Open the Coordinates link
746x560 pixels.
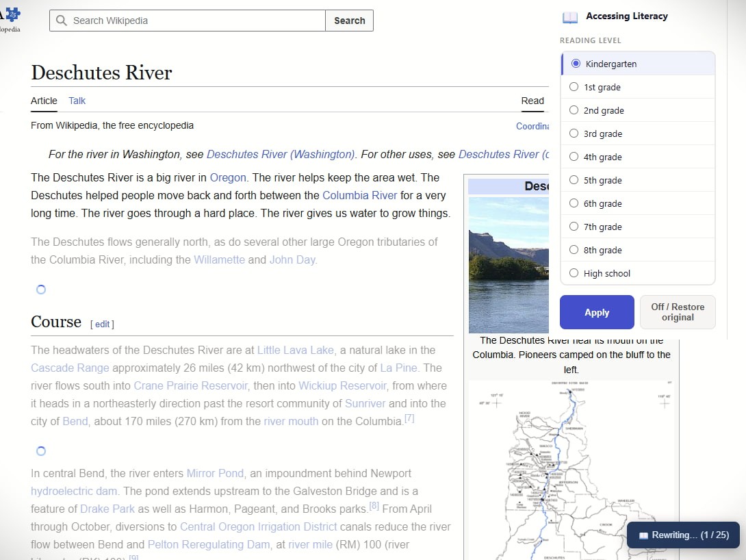pyautogui.click(x=532, y=126)
